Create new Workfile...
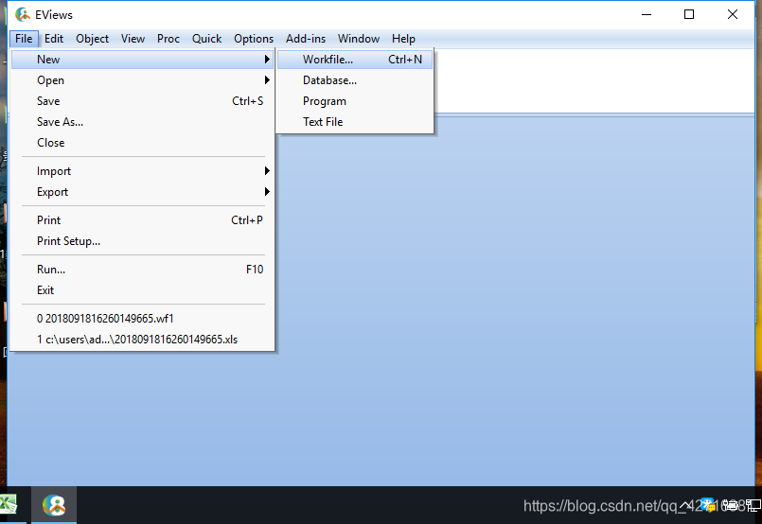762x524 pixels. pos(355,60)
